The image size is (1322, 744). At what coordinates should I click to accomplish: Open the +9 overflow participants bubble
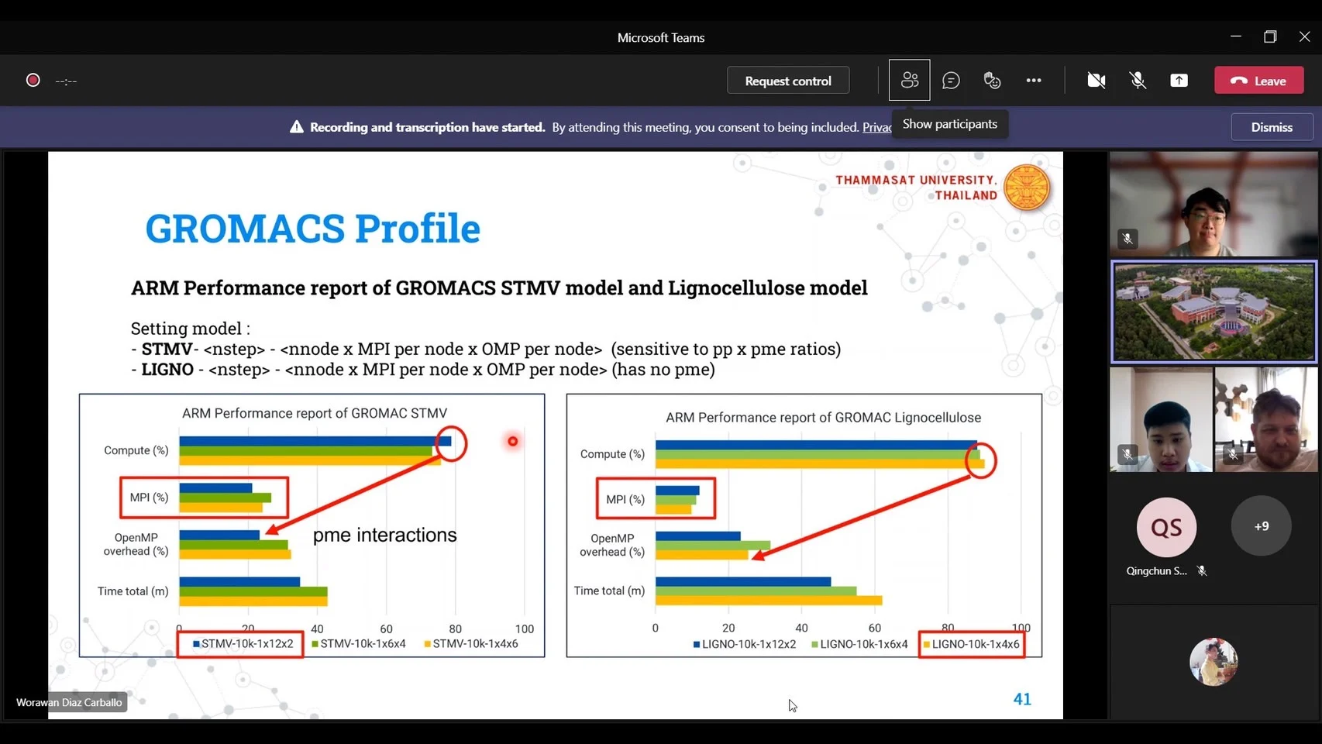tap(1261, 526)
